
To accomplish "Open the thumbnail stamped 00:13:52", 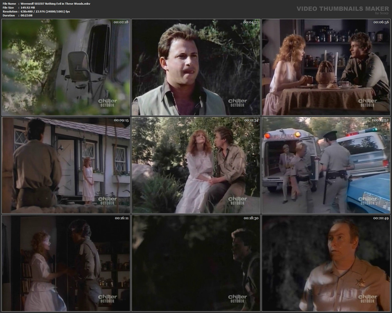I will coord(326,165).
